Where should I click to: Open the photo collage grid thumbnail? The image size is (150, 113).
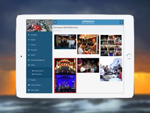coord(111,46)
